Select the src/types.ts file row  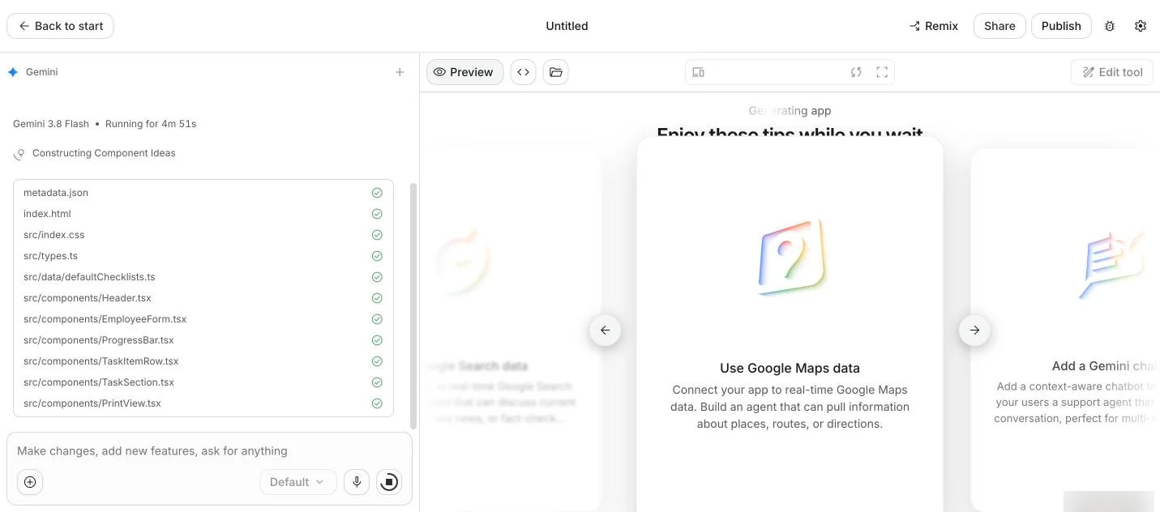pos(203,256)
